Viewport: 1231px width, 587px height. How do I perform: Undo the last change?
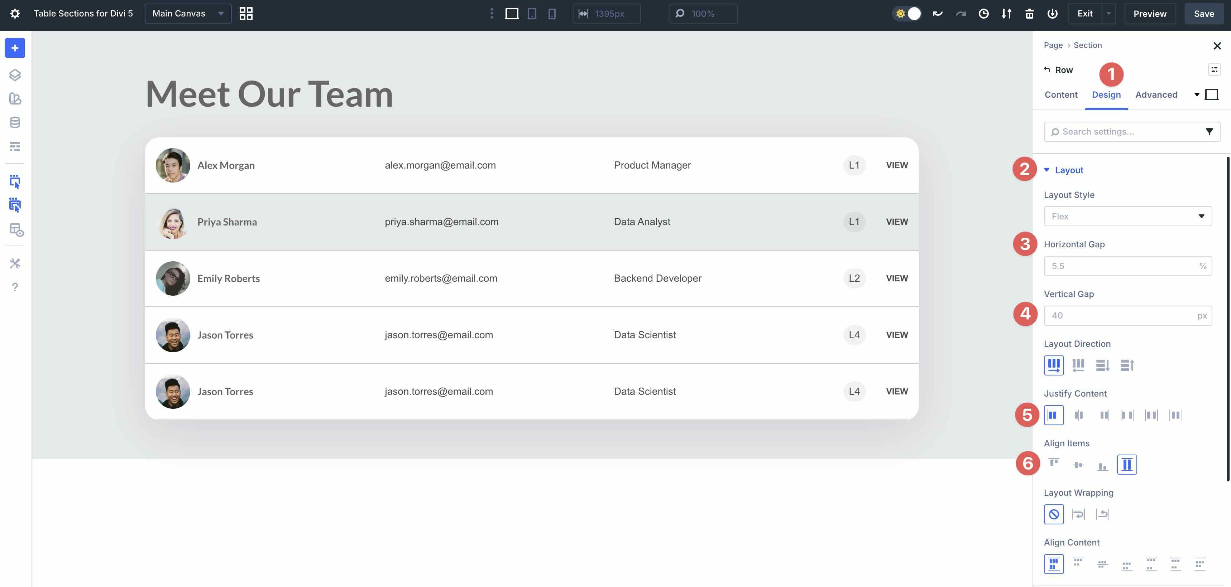tap(937, 13)
